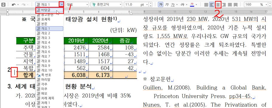Select justify both sides alignment icon

pyautogui.click(x=206, y=5)
